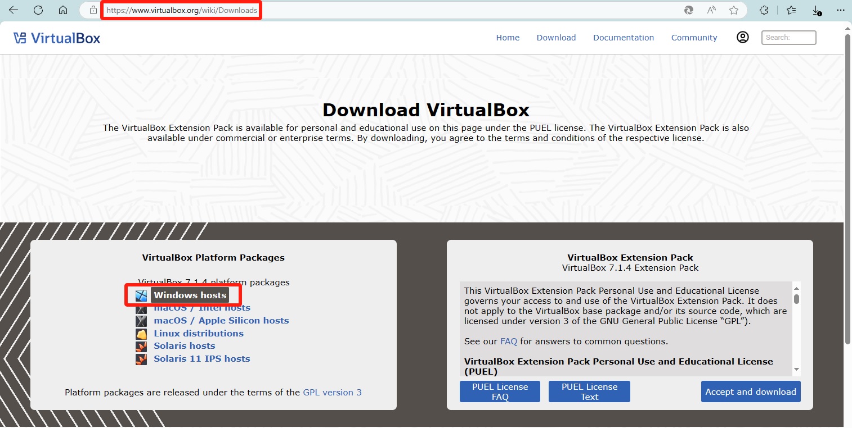Click the browser back arrow icon
This screenshot has width=852, height=428.
(x=14, y=10)
